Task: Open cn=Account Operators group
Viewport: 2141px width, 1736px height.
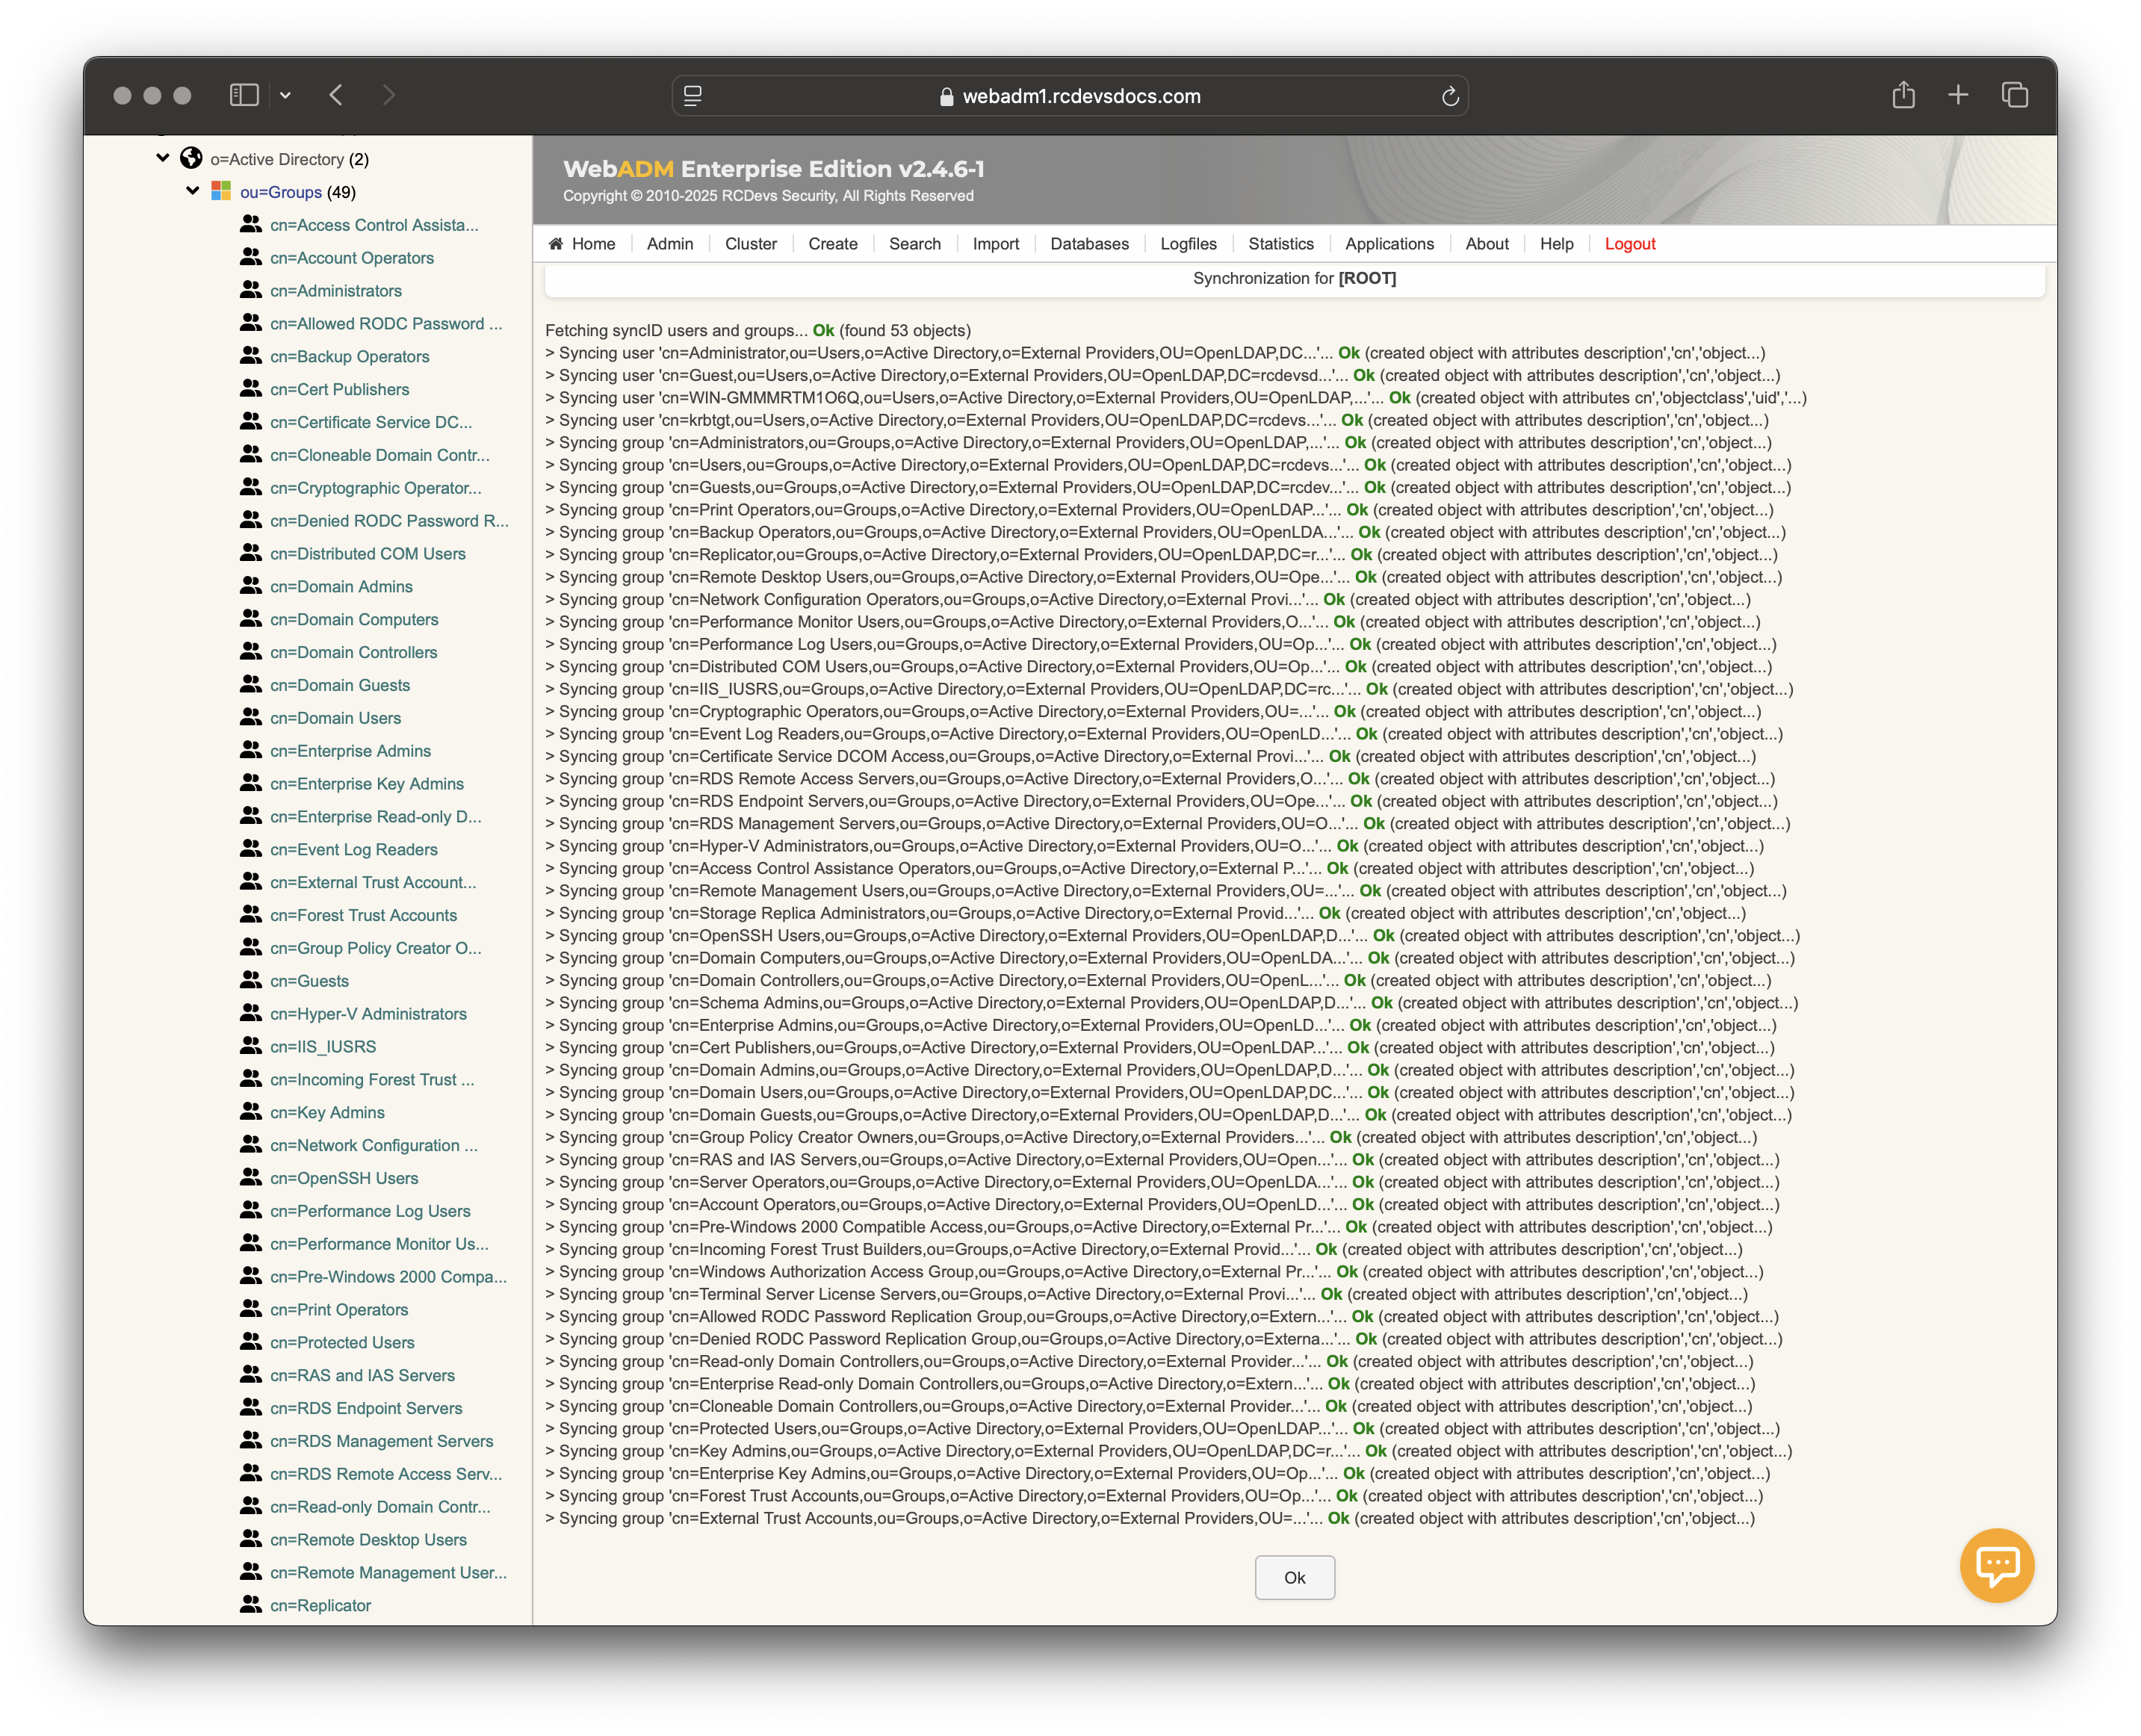Action: [352, 258]
